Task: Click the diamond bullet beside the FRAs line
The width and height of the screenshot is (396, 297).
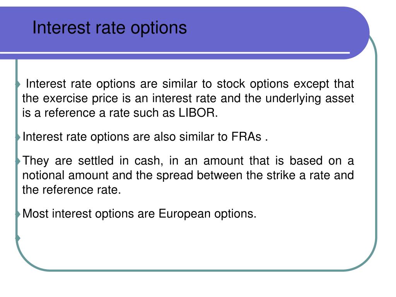Action: (18, 137)
